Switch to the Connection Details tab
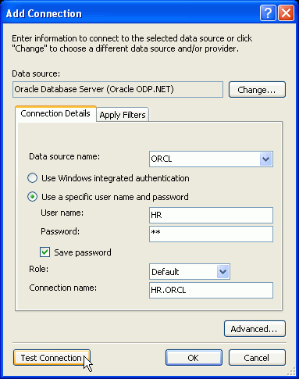The image size is (299, 379). (x=55, y=113)
